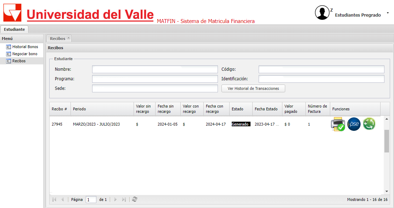The width and height of the screenshot is (394, 208).
Task: Click the Universidad del Valle logo
Action: point(12,13)
